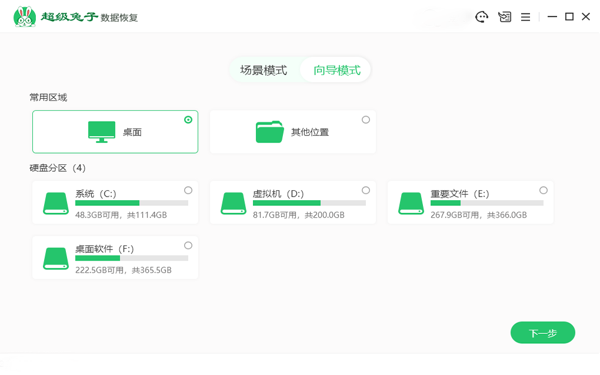Minimize the data recovery window
This screenshot has width=600, height=375.
coord(552,17)
